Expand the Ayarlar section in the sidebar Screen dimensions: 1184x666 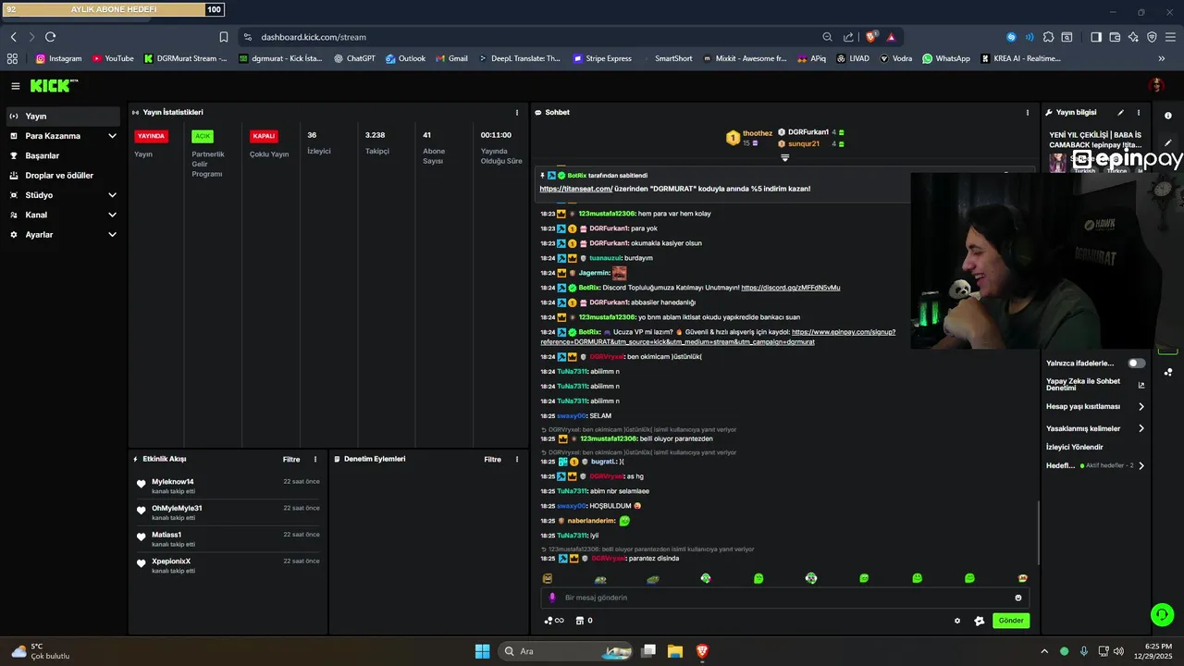click(112, 235)
